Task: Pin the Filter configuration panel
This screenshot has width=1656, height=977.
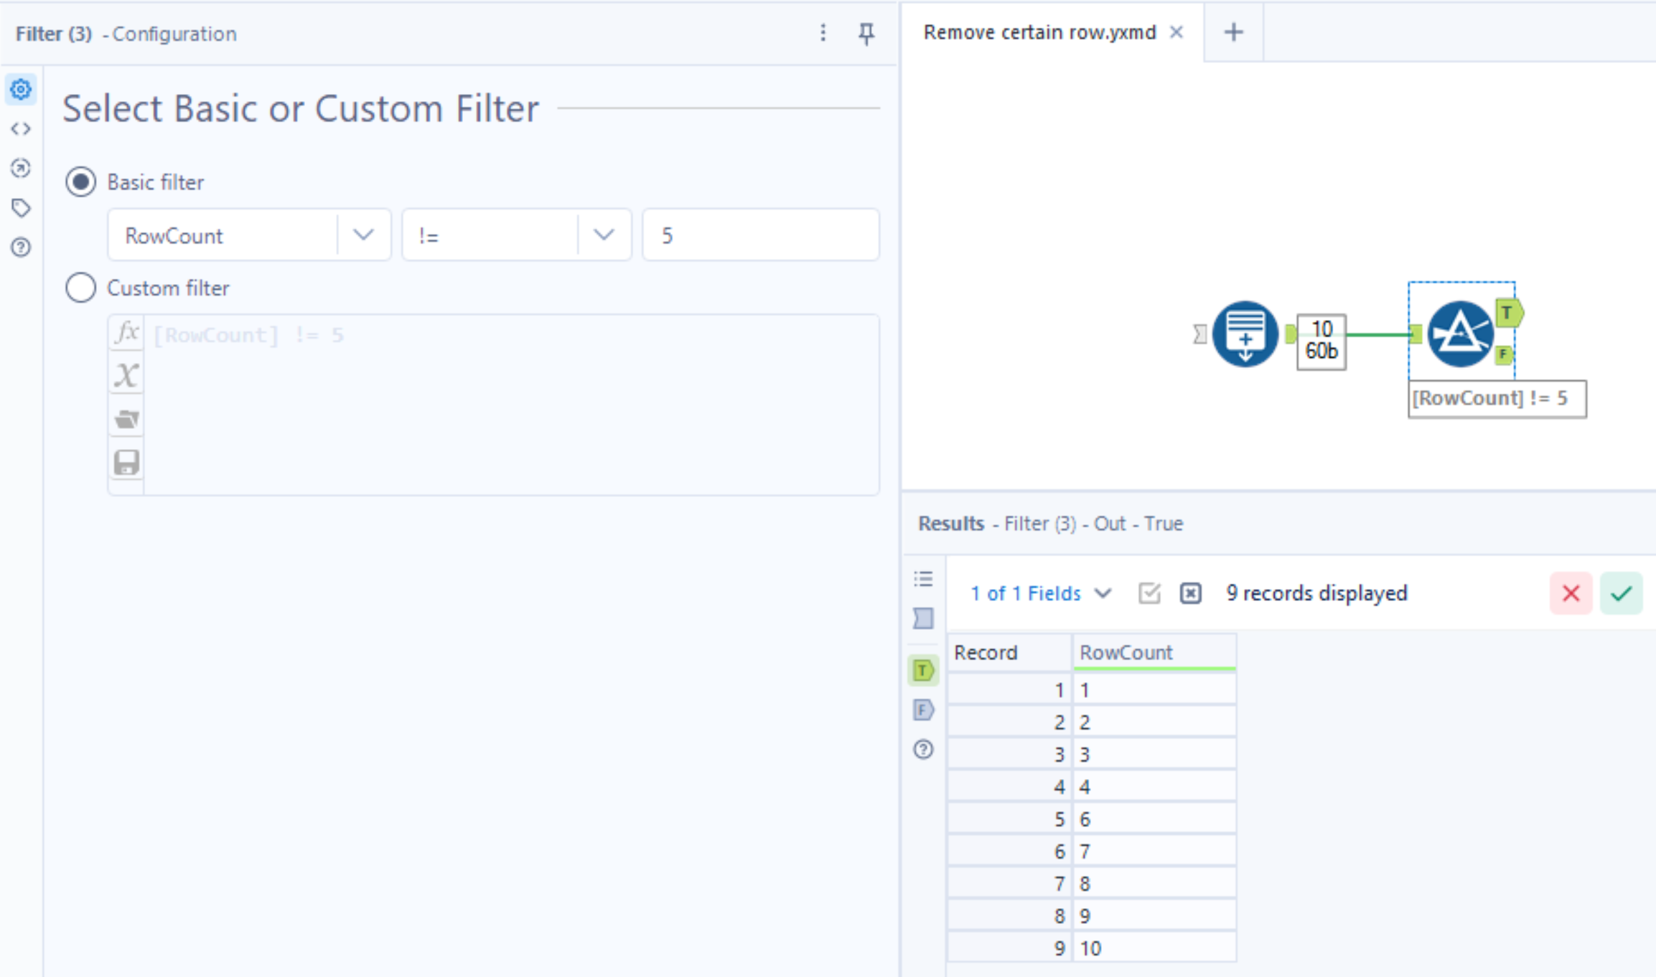Action: tap(867, 33)
